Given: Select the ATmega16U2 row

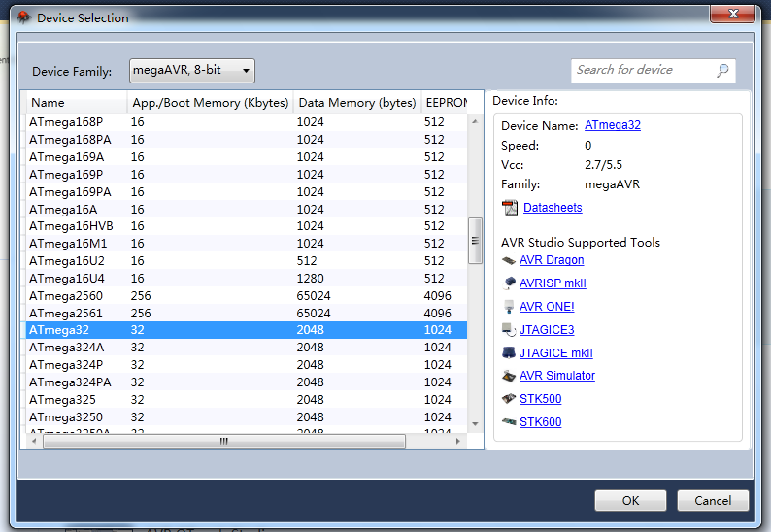Looking at the screenshot, I should [246, 261].
